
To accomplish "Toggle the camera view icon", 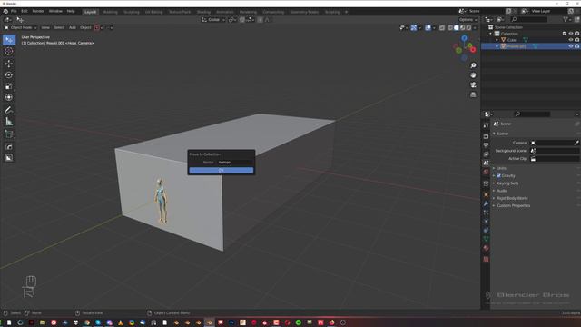I will (x=473, y=84).
